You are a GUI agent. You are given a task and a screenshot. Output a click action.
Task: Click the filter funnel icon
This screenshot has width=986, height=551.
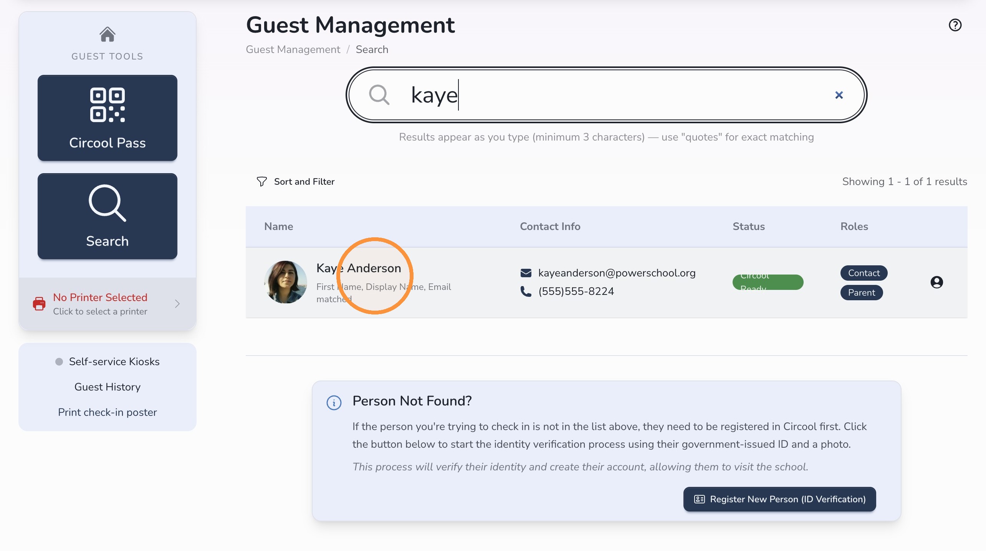[261, 182]
